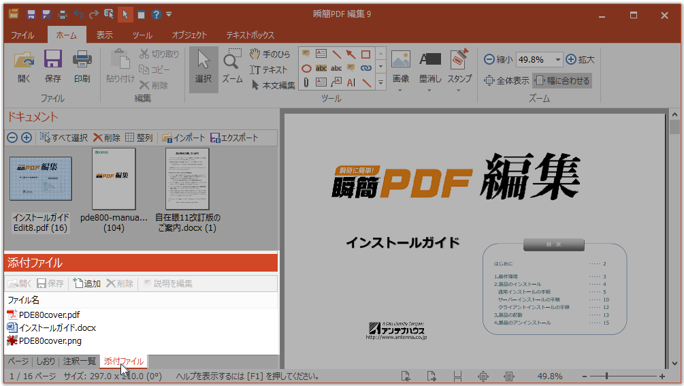Show next row of the tool gallery
Viewport: 684px width, 386px height.
point(381,67)
